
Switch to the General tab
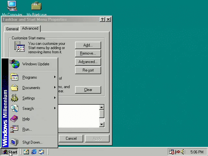click(12, 29)
